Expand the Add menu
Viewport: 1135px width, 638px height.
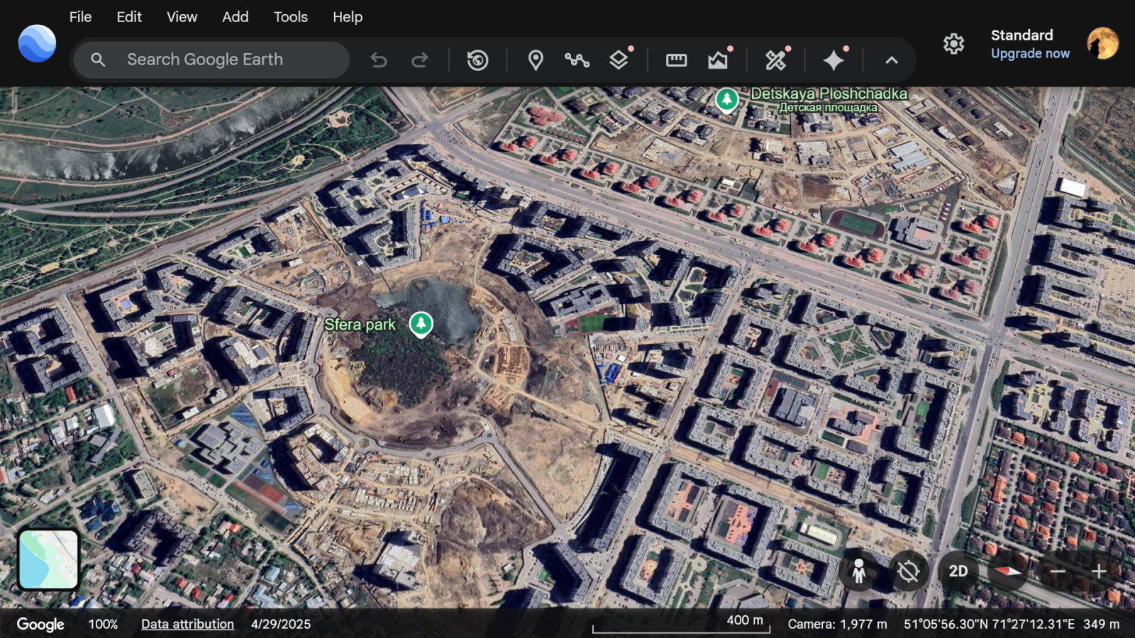235,17
